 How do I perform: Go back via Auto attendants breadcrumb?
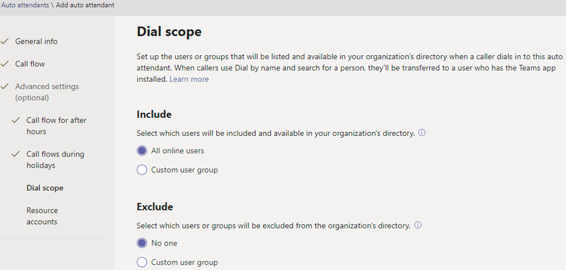[x=25, y=5]
